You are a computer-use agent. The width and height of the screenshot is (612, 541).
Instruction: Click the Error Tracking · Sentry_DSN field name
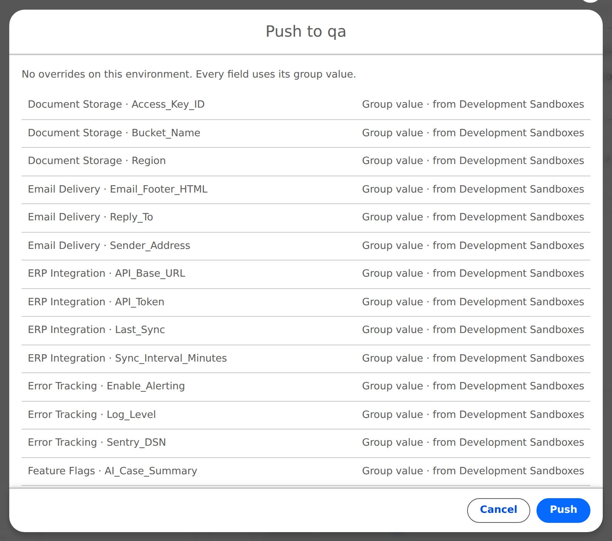tap(97, 443)
